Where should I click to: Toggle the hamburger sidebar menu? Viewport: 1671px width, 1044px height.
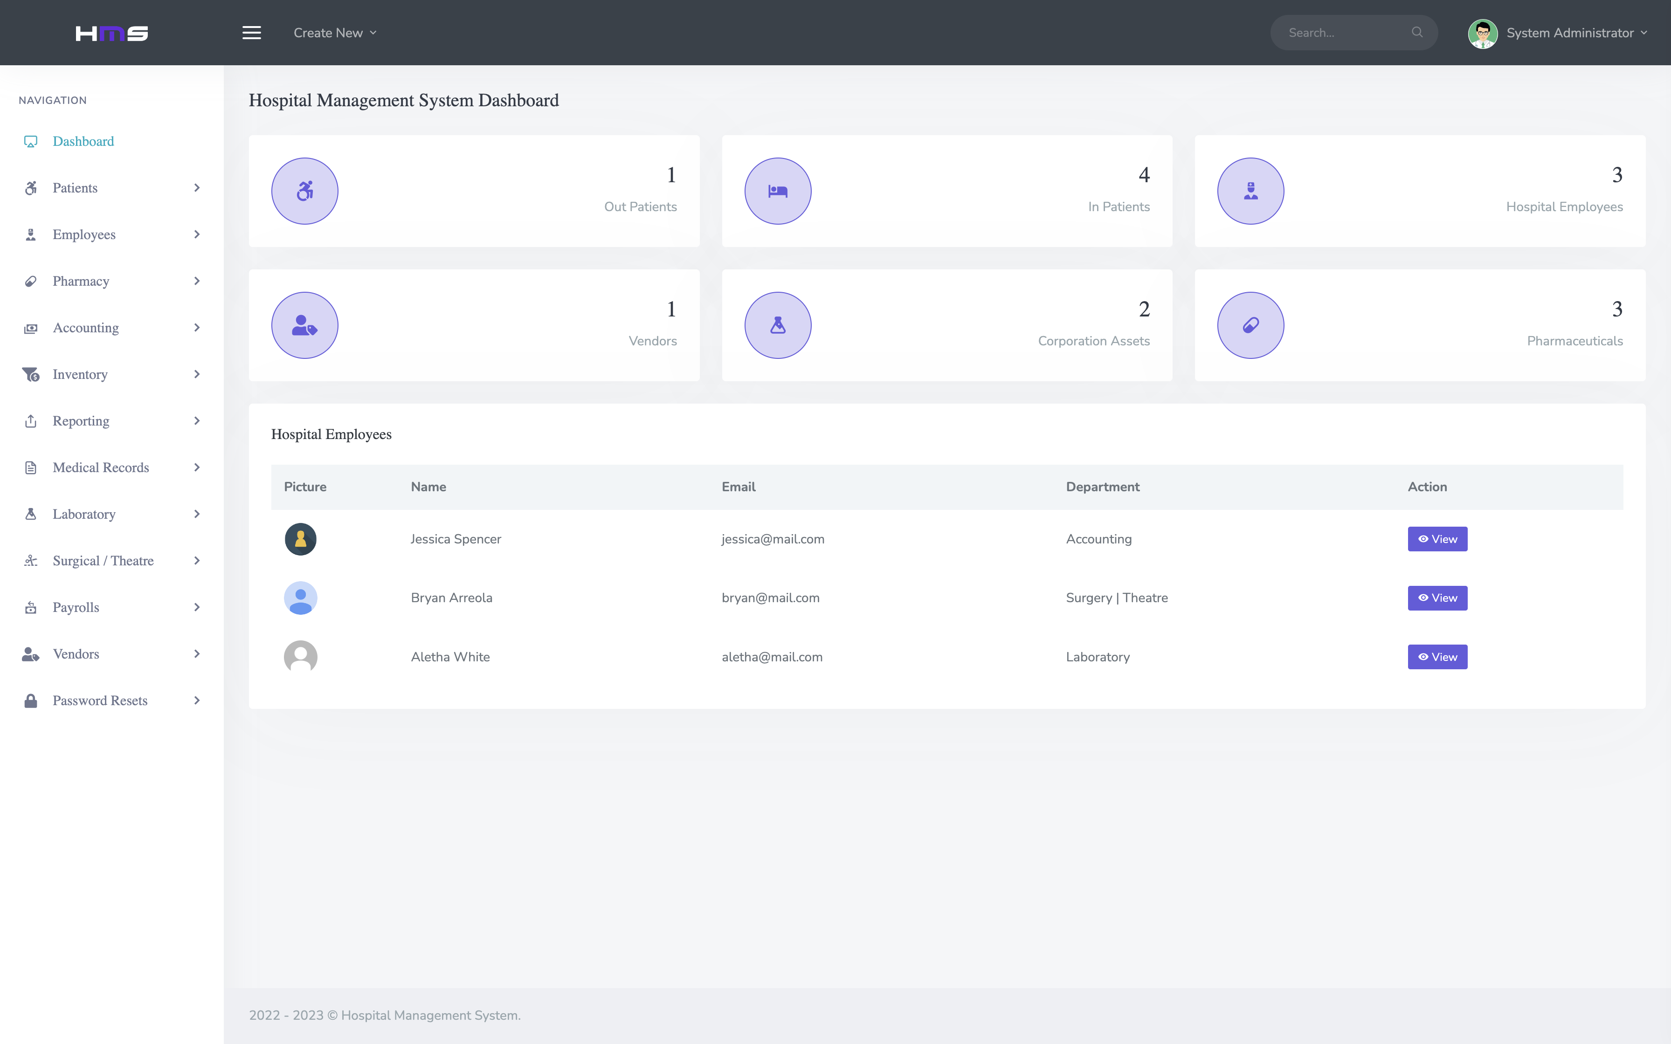(251, 33)
